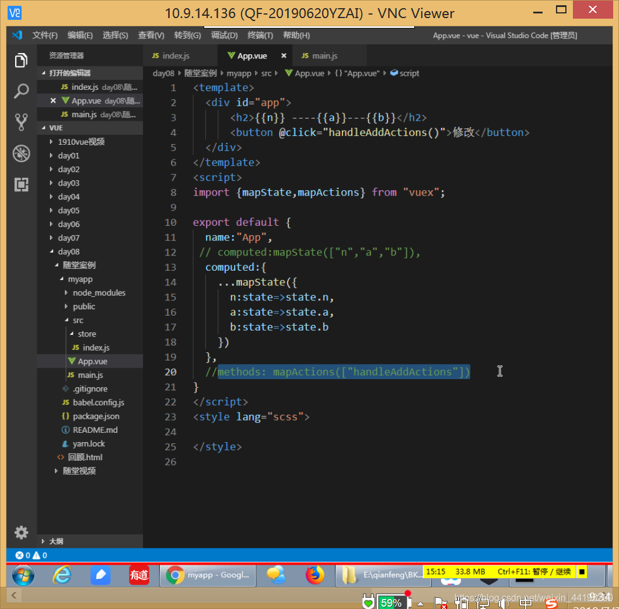Expand the 1910vue视频 folder

tap(90, 142)
